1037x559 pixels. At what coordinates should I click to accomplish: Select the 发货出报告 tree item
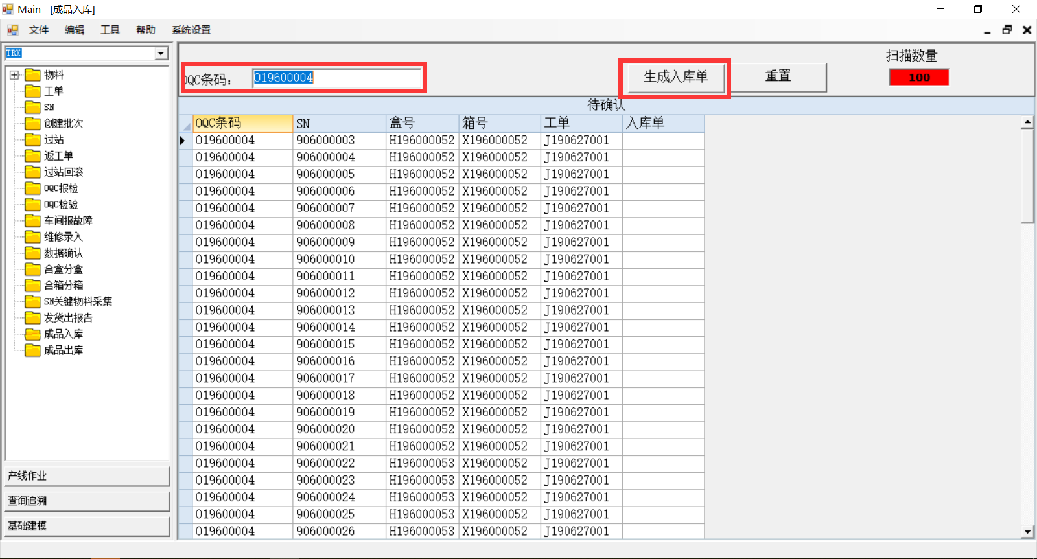68,318
